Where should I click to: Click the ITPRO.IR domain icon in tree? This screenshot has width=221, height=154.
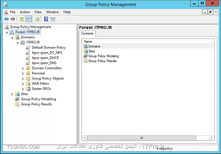pyautogui.click(x=22, y=43)
